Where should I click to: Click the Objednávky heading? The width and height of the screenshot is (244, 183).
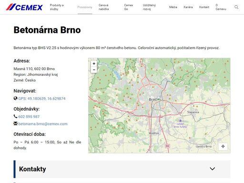click(x=27, y=109)
